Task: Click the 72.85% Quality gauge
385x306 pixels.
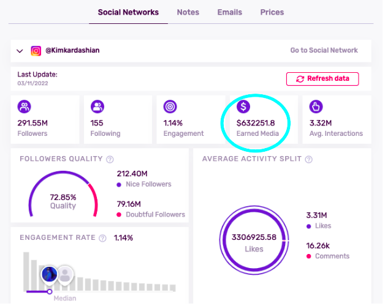Action: coord(63,201)
